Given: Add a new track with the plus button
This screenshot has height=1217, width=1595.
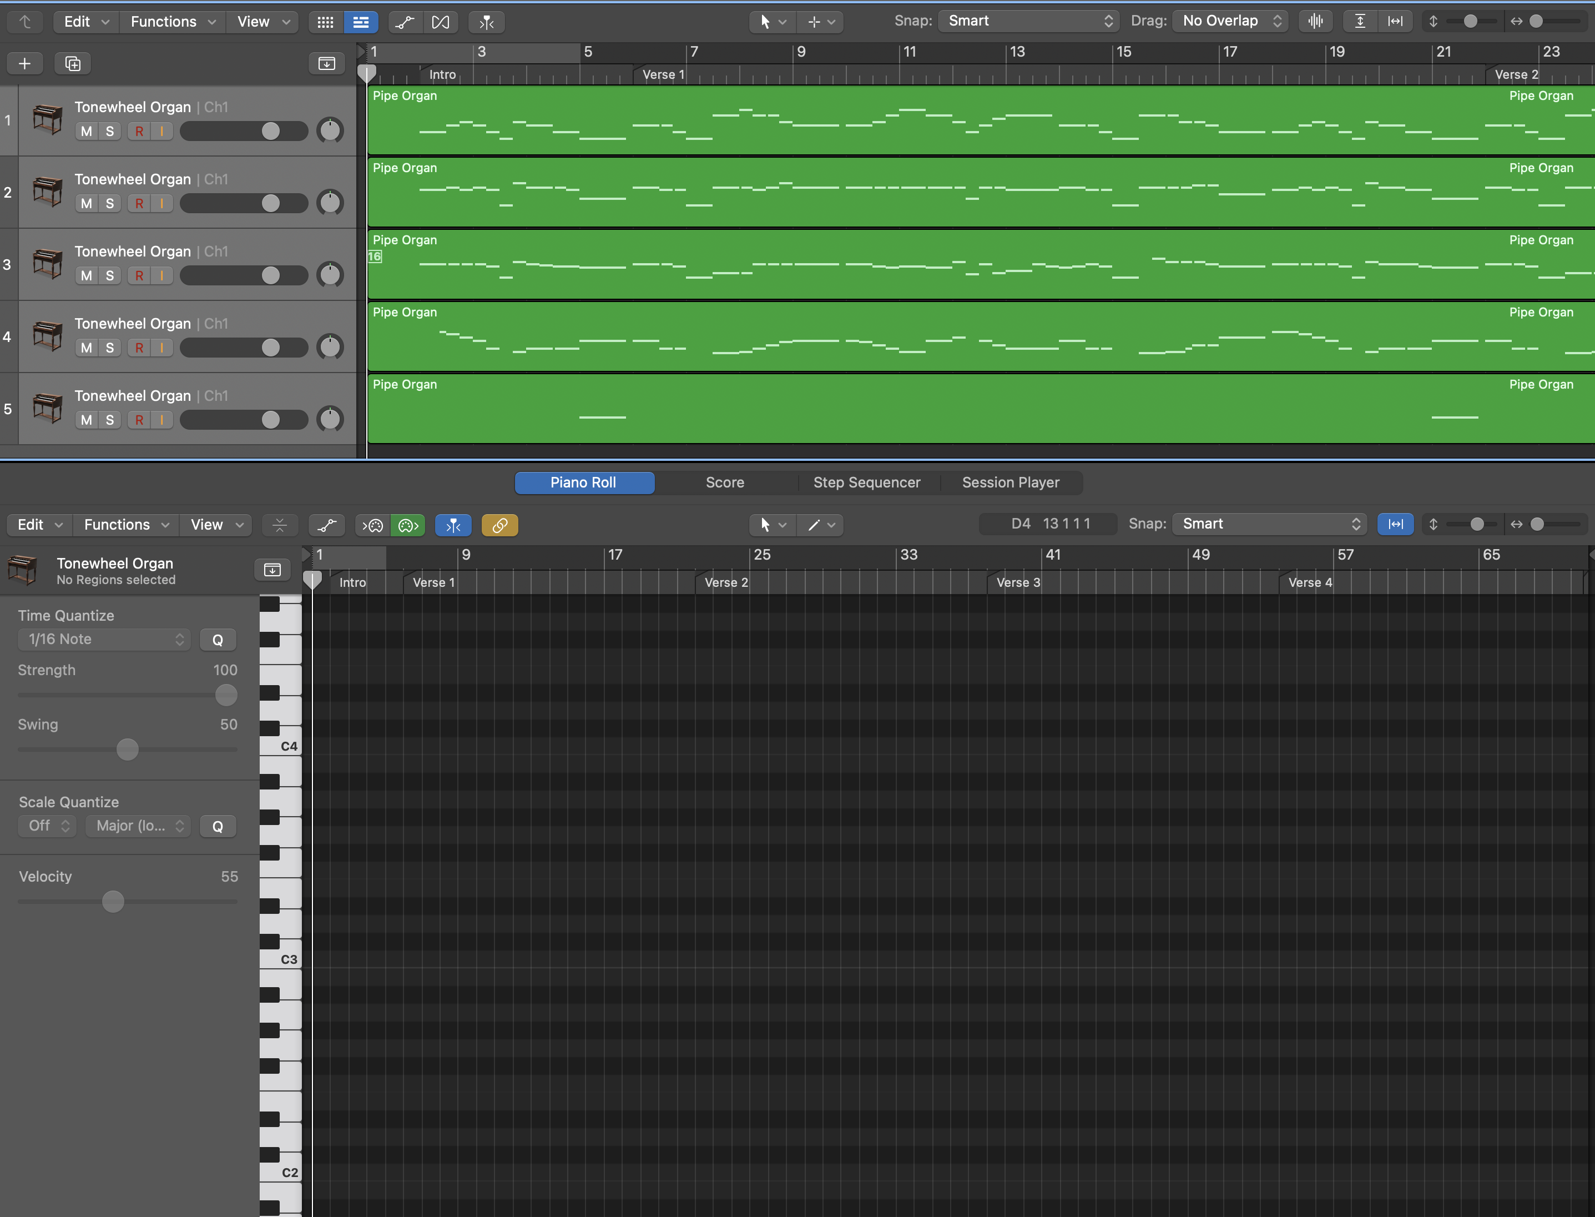Looking at the screenshot, I should click(24, 64).
